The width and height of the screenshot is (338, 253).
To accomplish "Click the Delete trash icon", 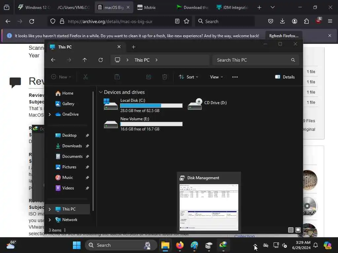I will 164,77.
